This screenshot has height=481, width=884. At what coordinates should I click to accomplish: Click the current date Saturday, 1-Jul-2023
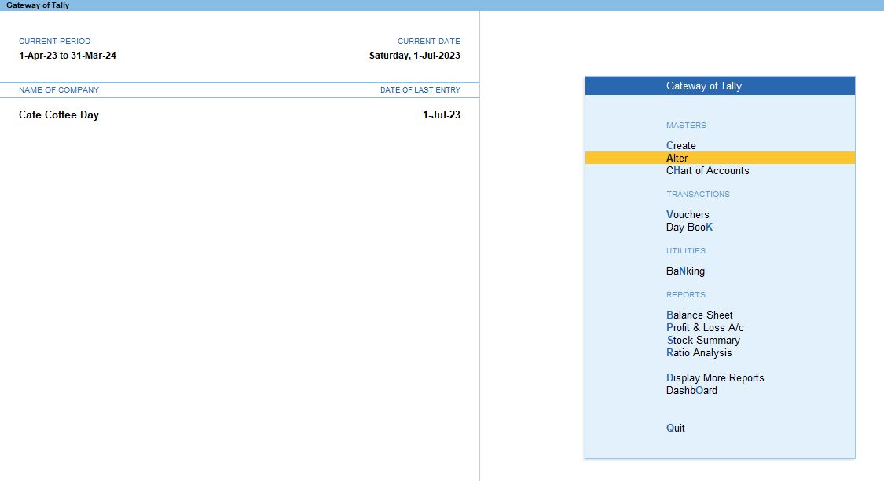point(414,56)
